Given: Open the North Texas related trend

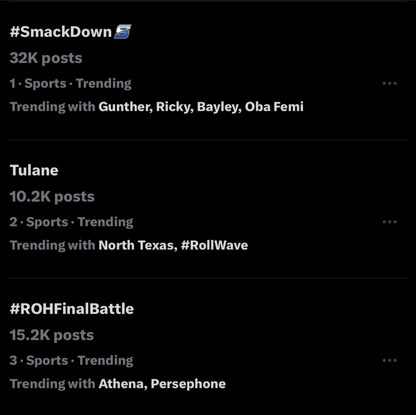Looking at the screenshot, I should 136,245.
